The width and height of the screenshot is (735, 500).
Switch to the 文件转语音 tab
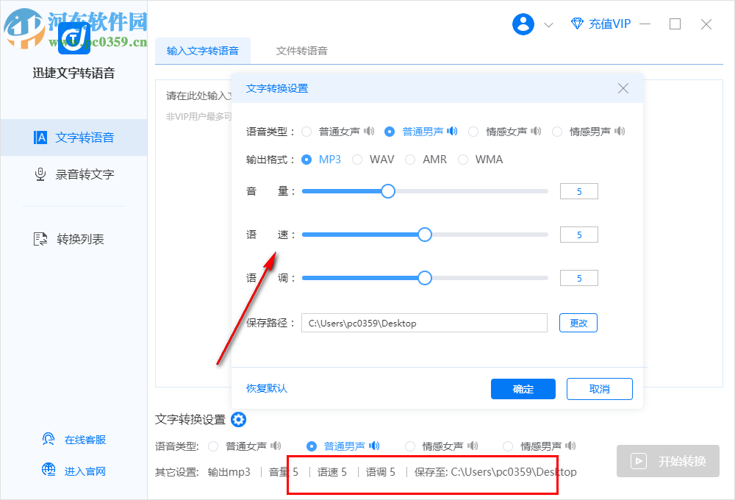coord(303,51)
